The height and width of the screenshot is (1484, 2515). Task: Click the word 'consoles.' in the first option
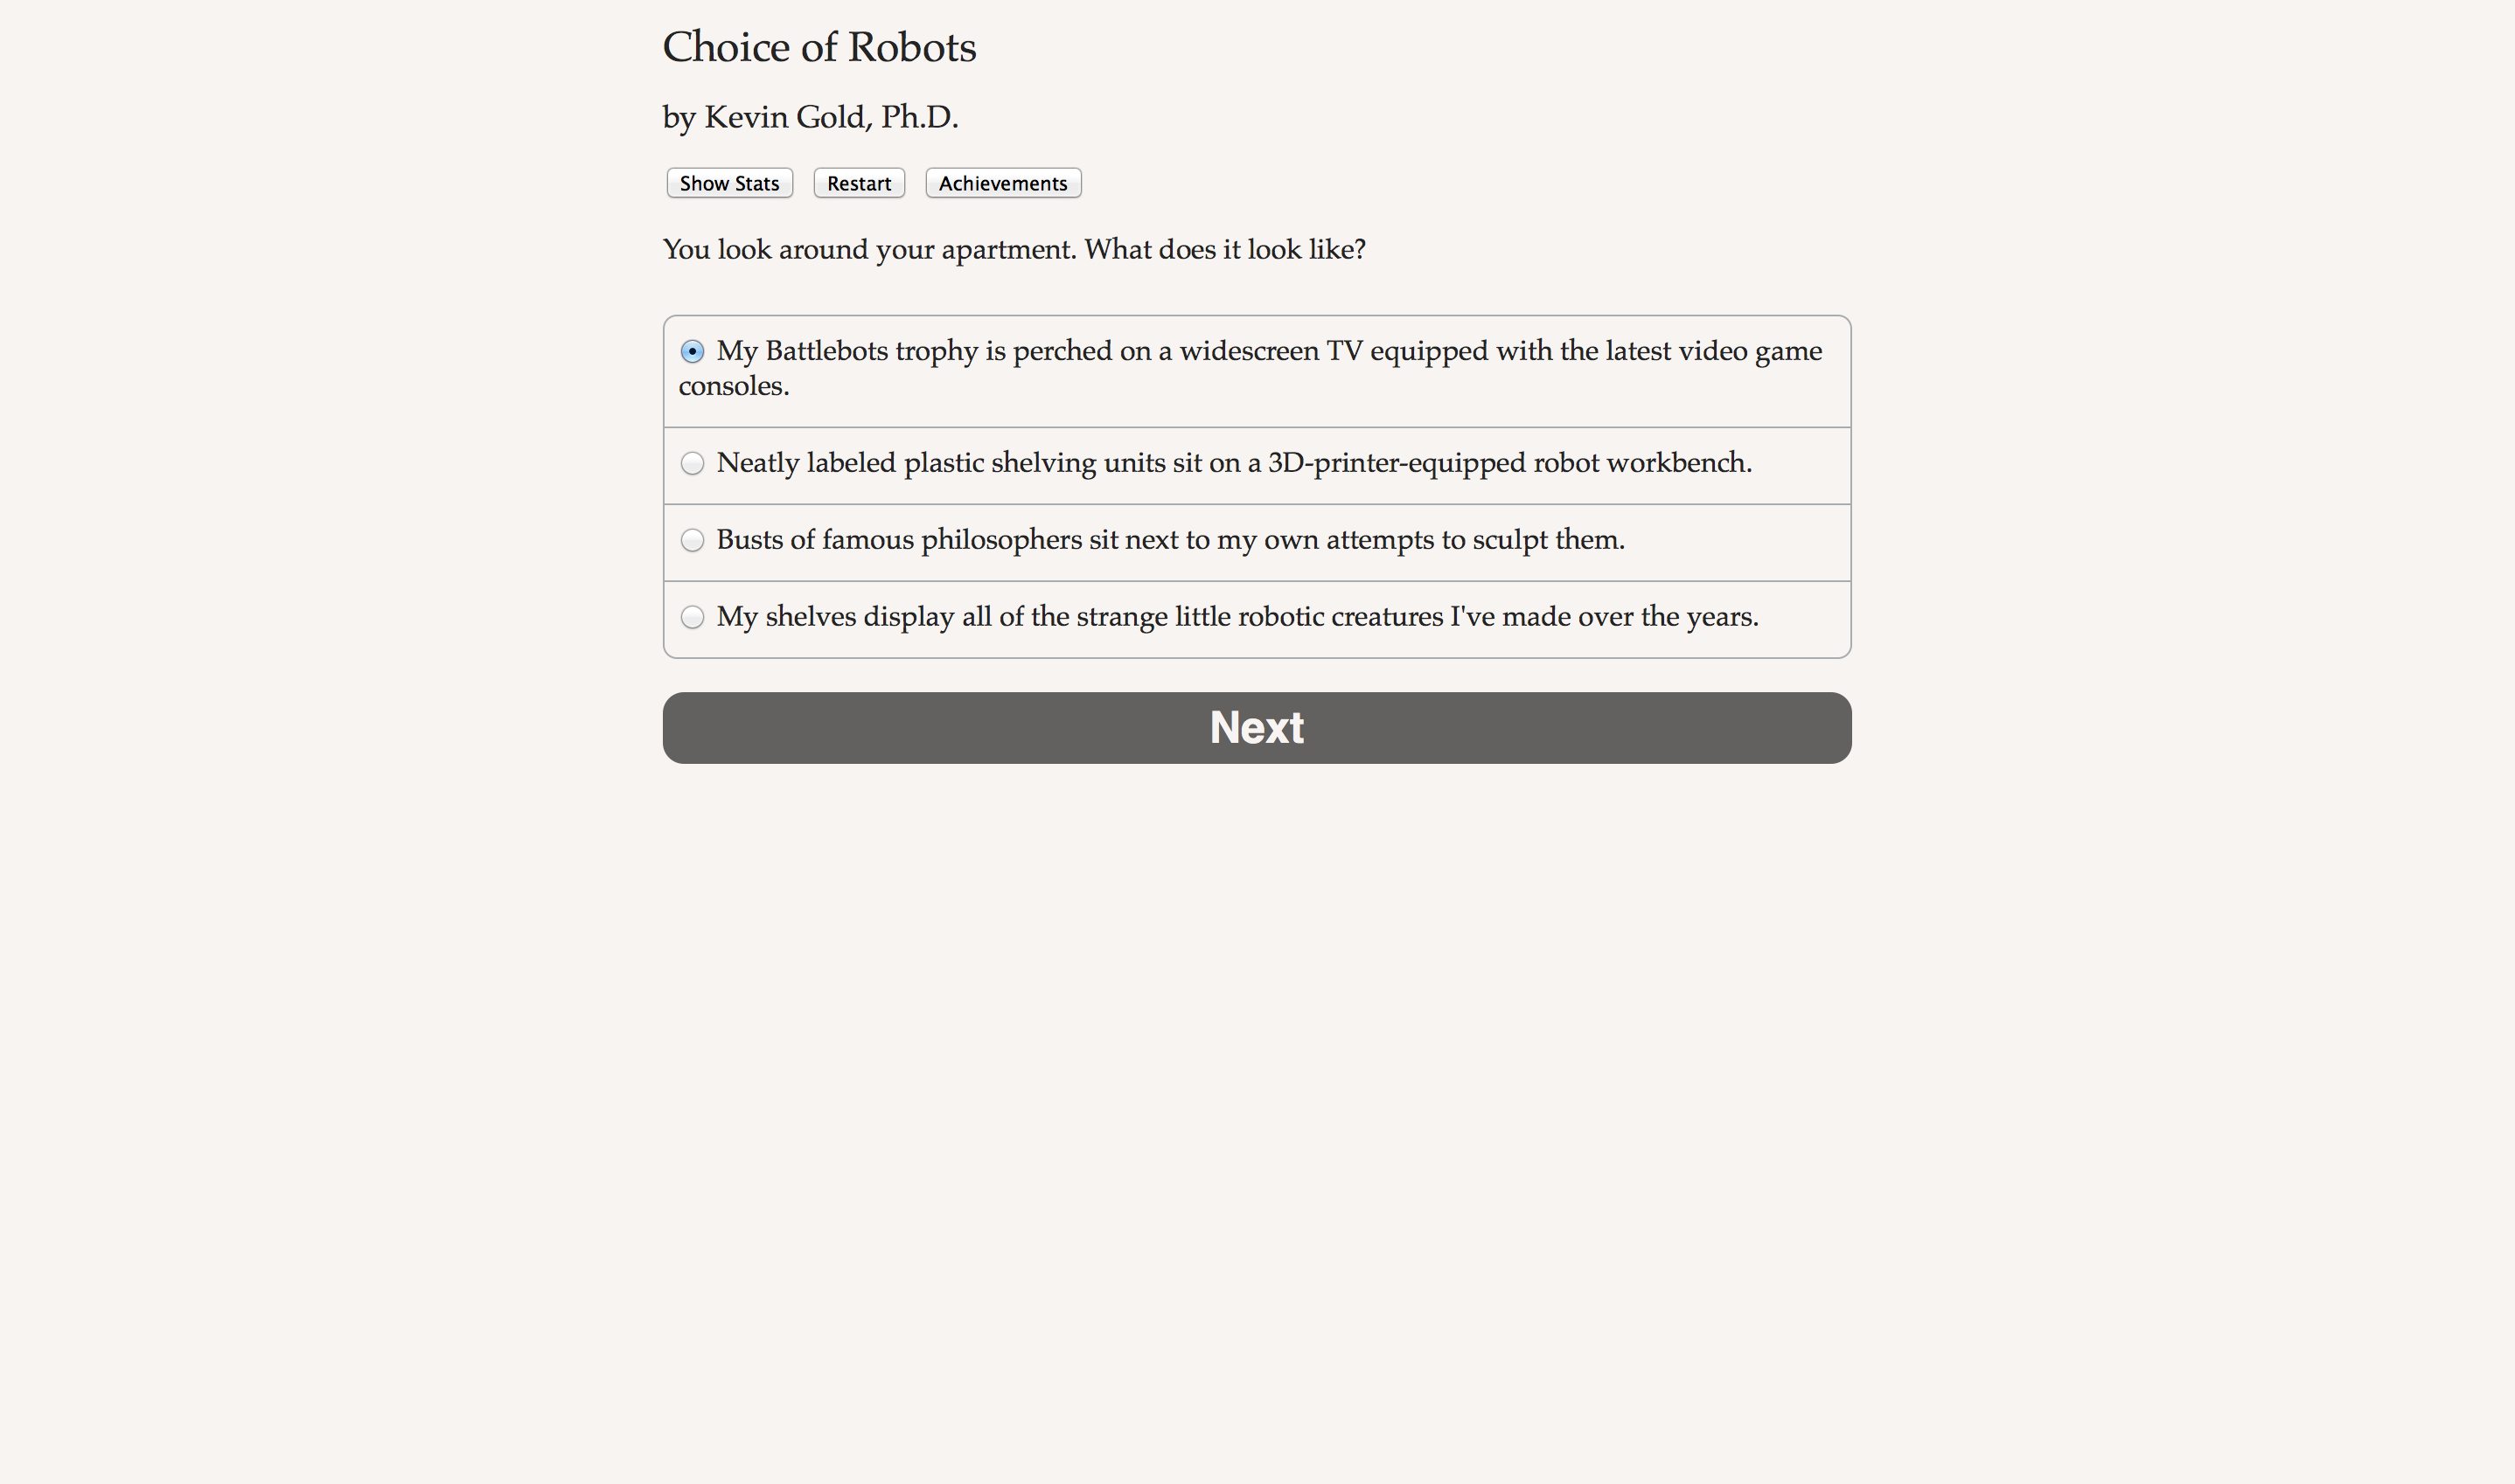click(735, 386)
